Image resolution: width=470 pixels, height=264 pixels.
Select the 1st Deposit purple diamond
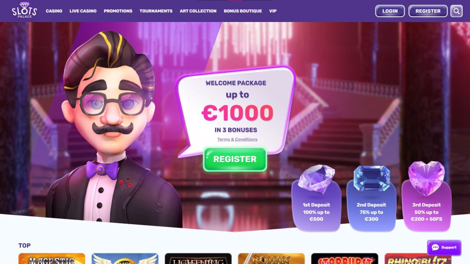pyautogui.click(x=316, y=178)
